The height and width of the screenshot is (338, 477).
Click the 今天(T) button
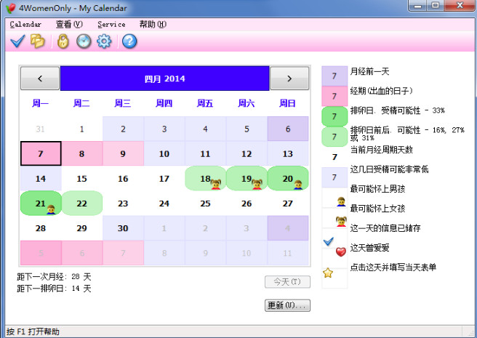click(x=287, y=282)
